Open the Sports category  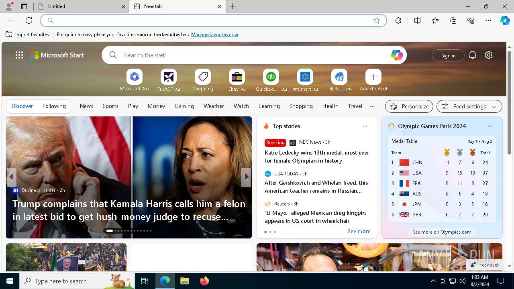110,106
